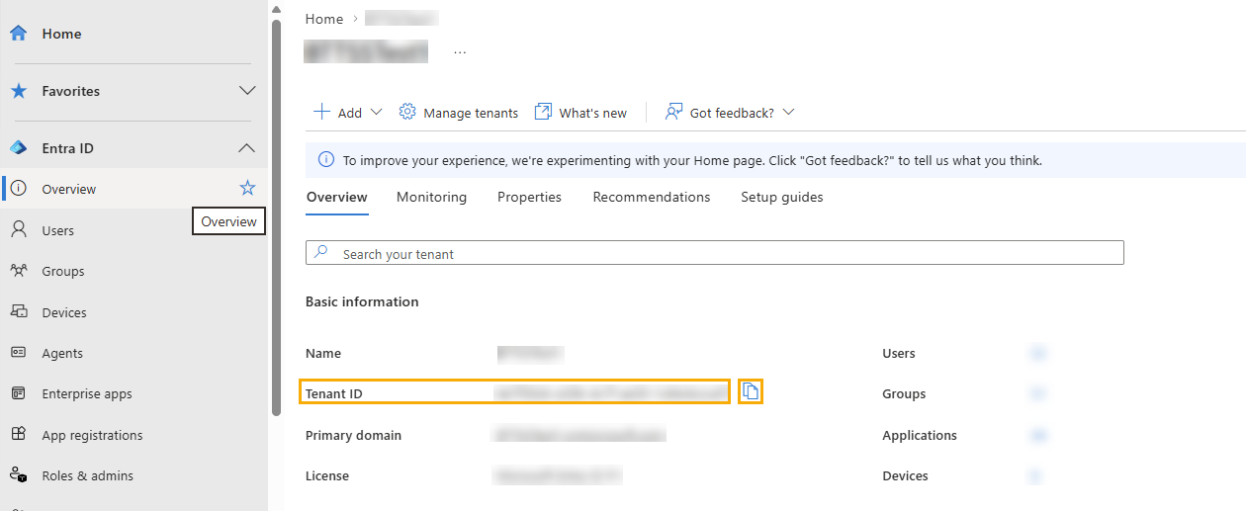Click the blurred Tenant ID value
The height and width of the screenshot is (511, 1246).
pyautogui.click(x=610, y=393)
